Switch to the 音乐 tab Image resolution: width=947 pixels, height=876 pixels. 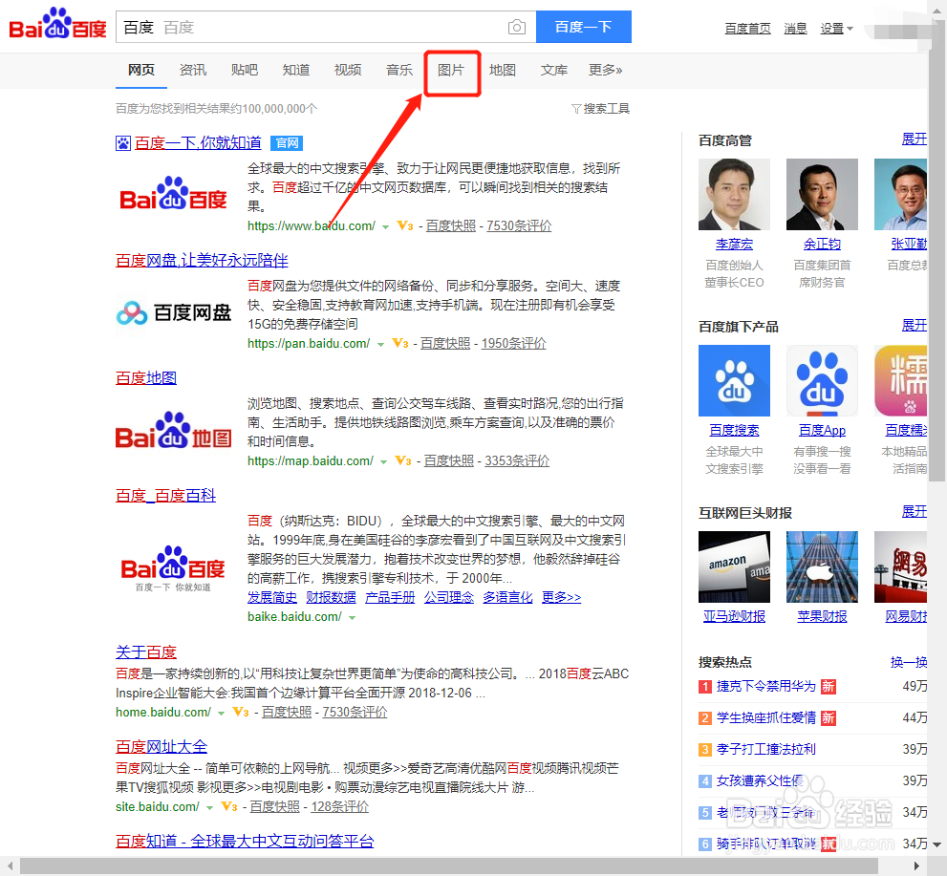tap(399, 70)
